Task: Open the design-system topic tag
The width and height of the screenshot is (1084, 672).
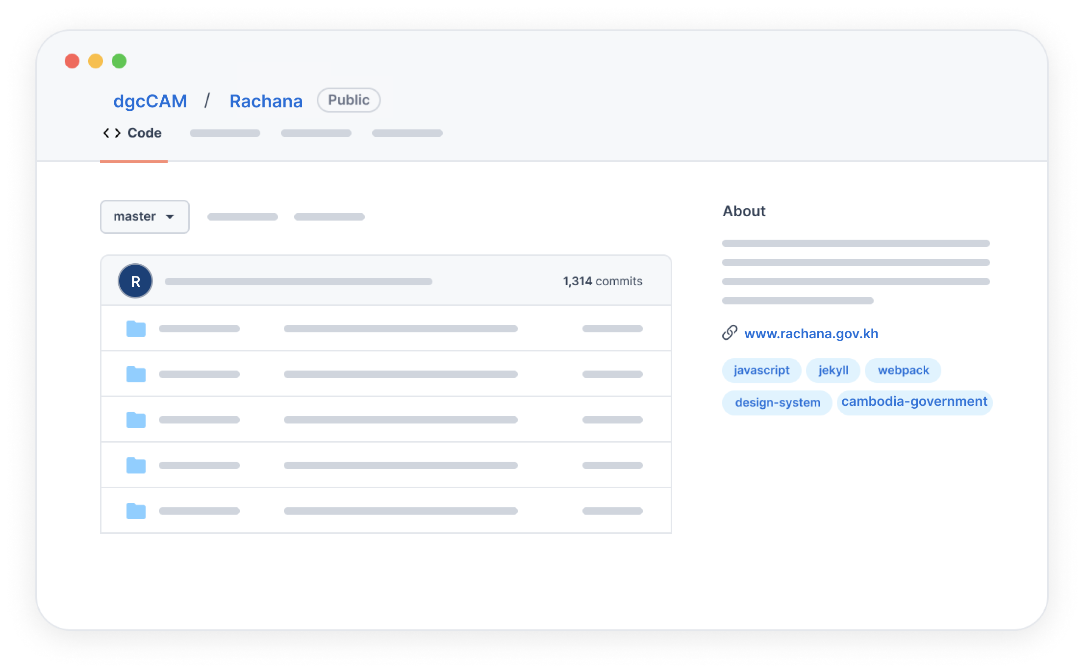Action: click(777, 402)
